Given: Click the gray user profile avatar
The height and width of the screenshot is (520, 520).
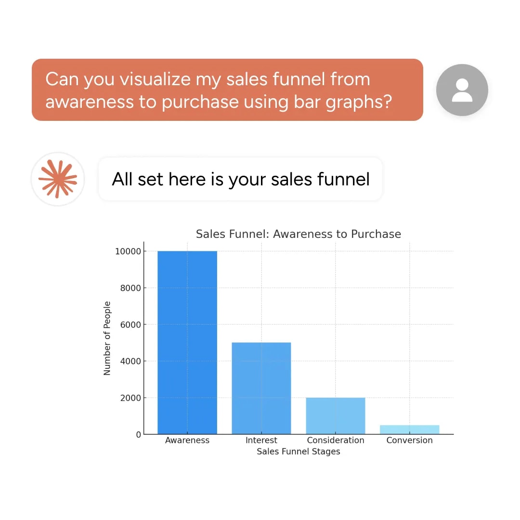Looking at the screenshot, I should 462,90.
